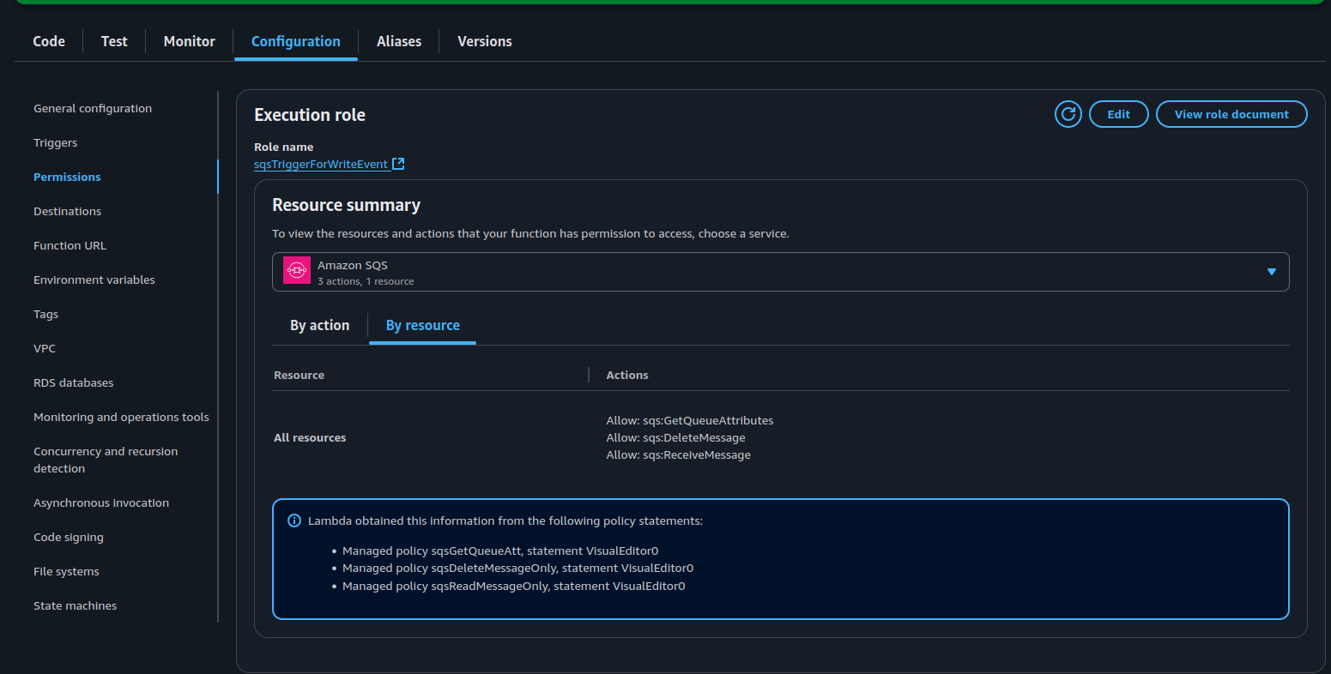The width and height of the screenshot is (1331, 674).
Task: Open the Versions tab
Action: tap(484, 41)
